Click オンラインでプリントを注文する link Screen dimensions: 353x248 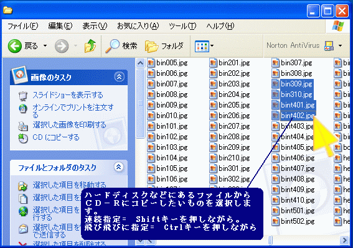point(73,111)
